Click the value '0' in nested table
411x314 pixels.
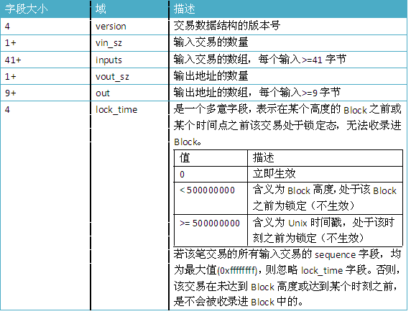[x=183, y=175]
